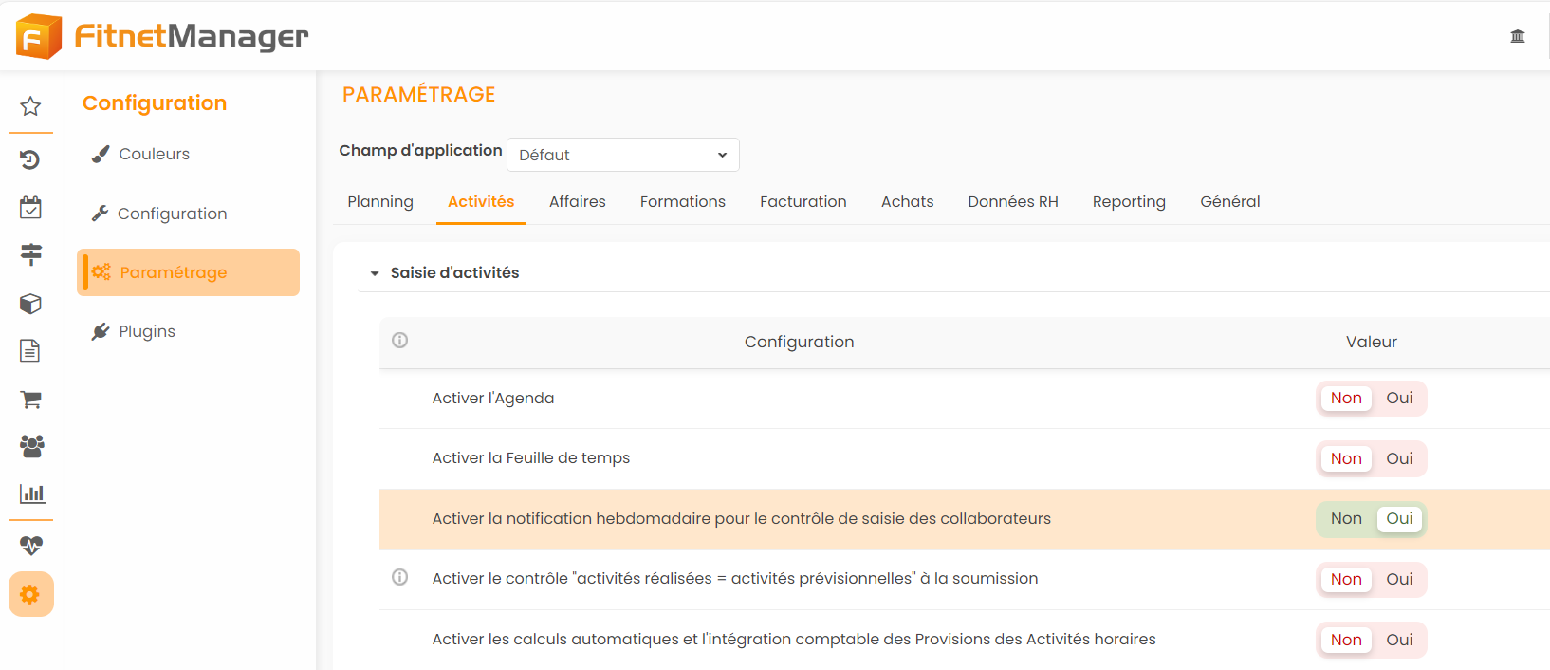Image resolution: width=1550 pixels, height=670 pixels.
Task: Set Activer la Feuille de temps to Oui
Action: tap(1399, 459)
